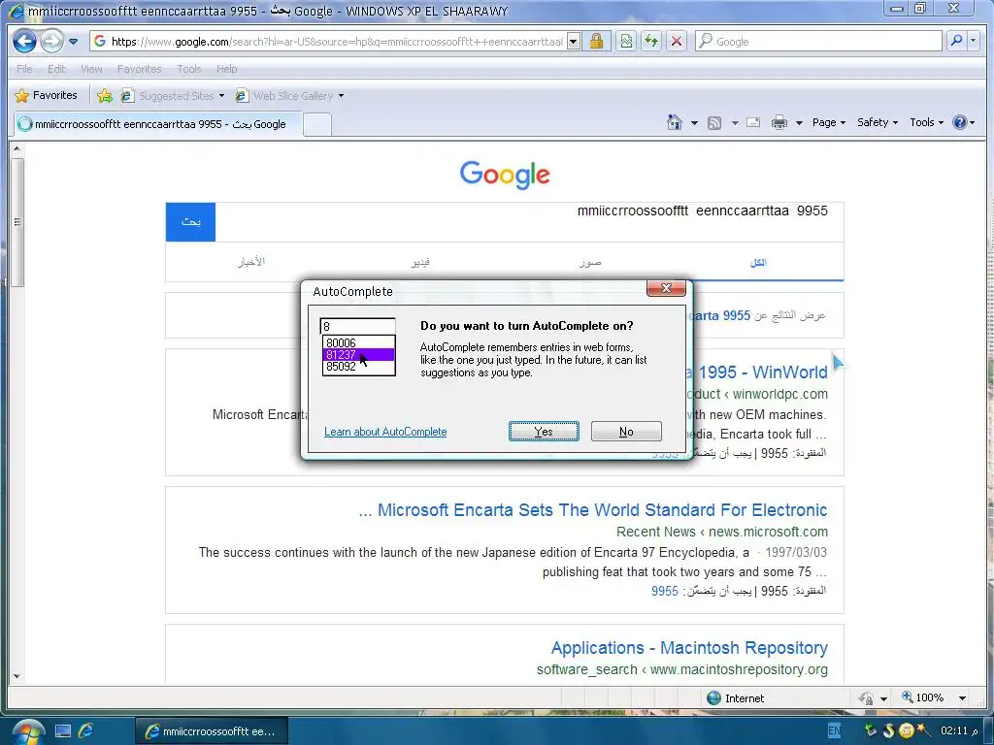Screen dimensions: 994x745
Task: Click the browser Forward arrow button
Action: (x=52, y=42)
